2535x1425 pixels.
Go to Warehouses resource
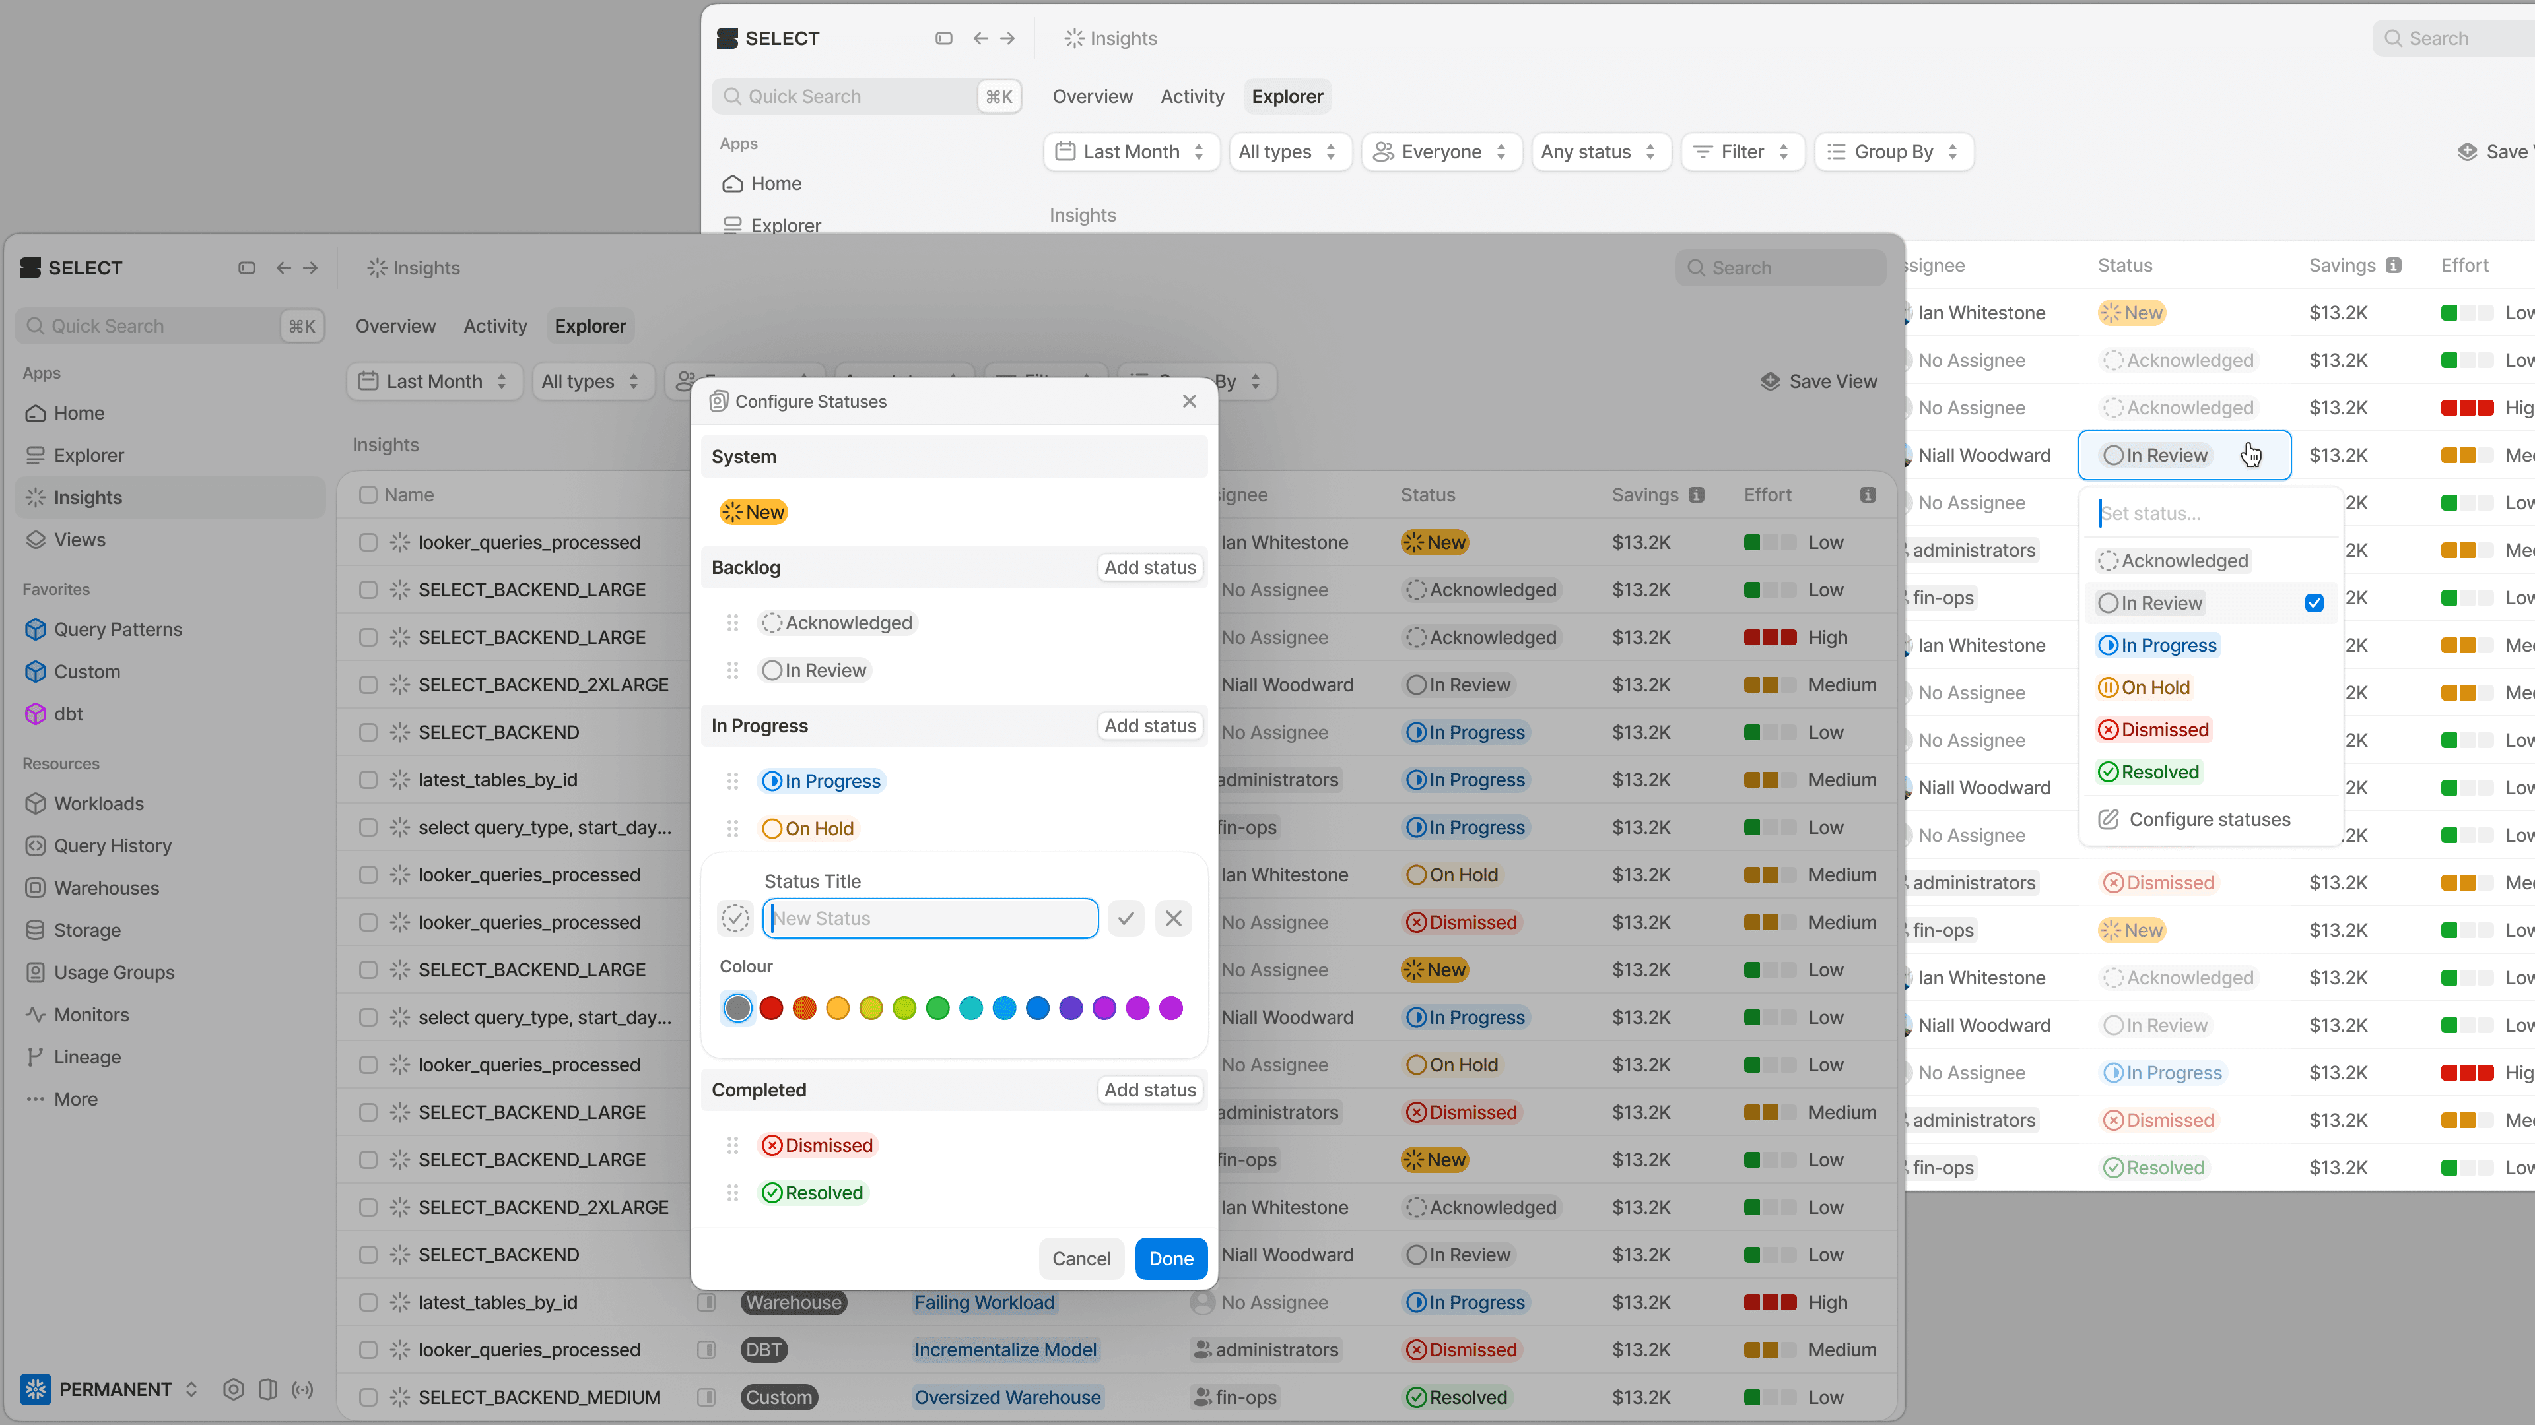pyautogui.click(x=106, y=888)
